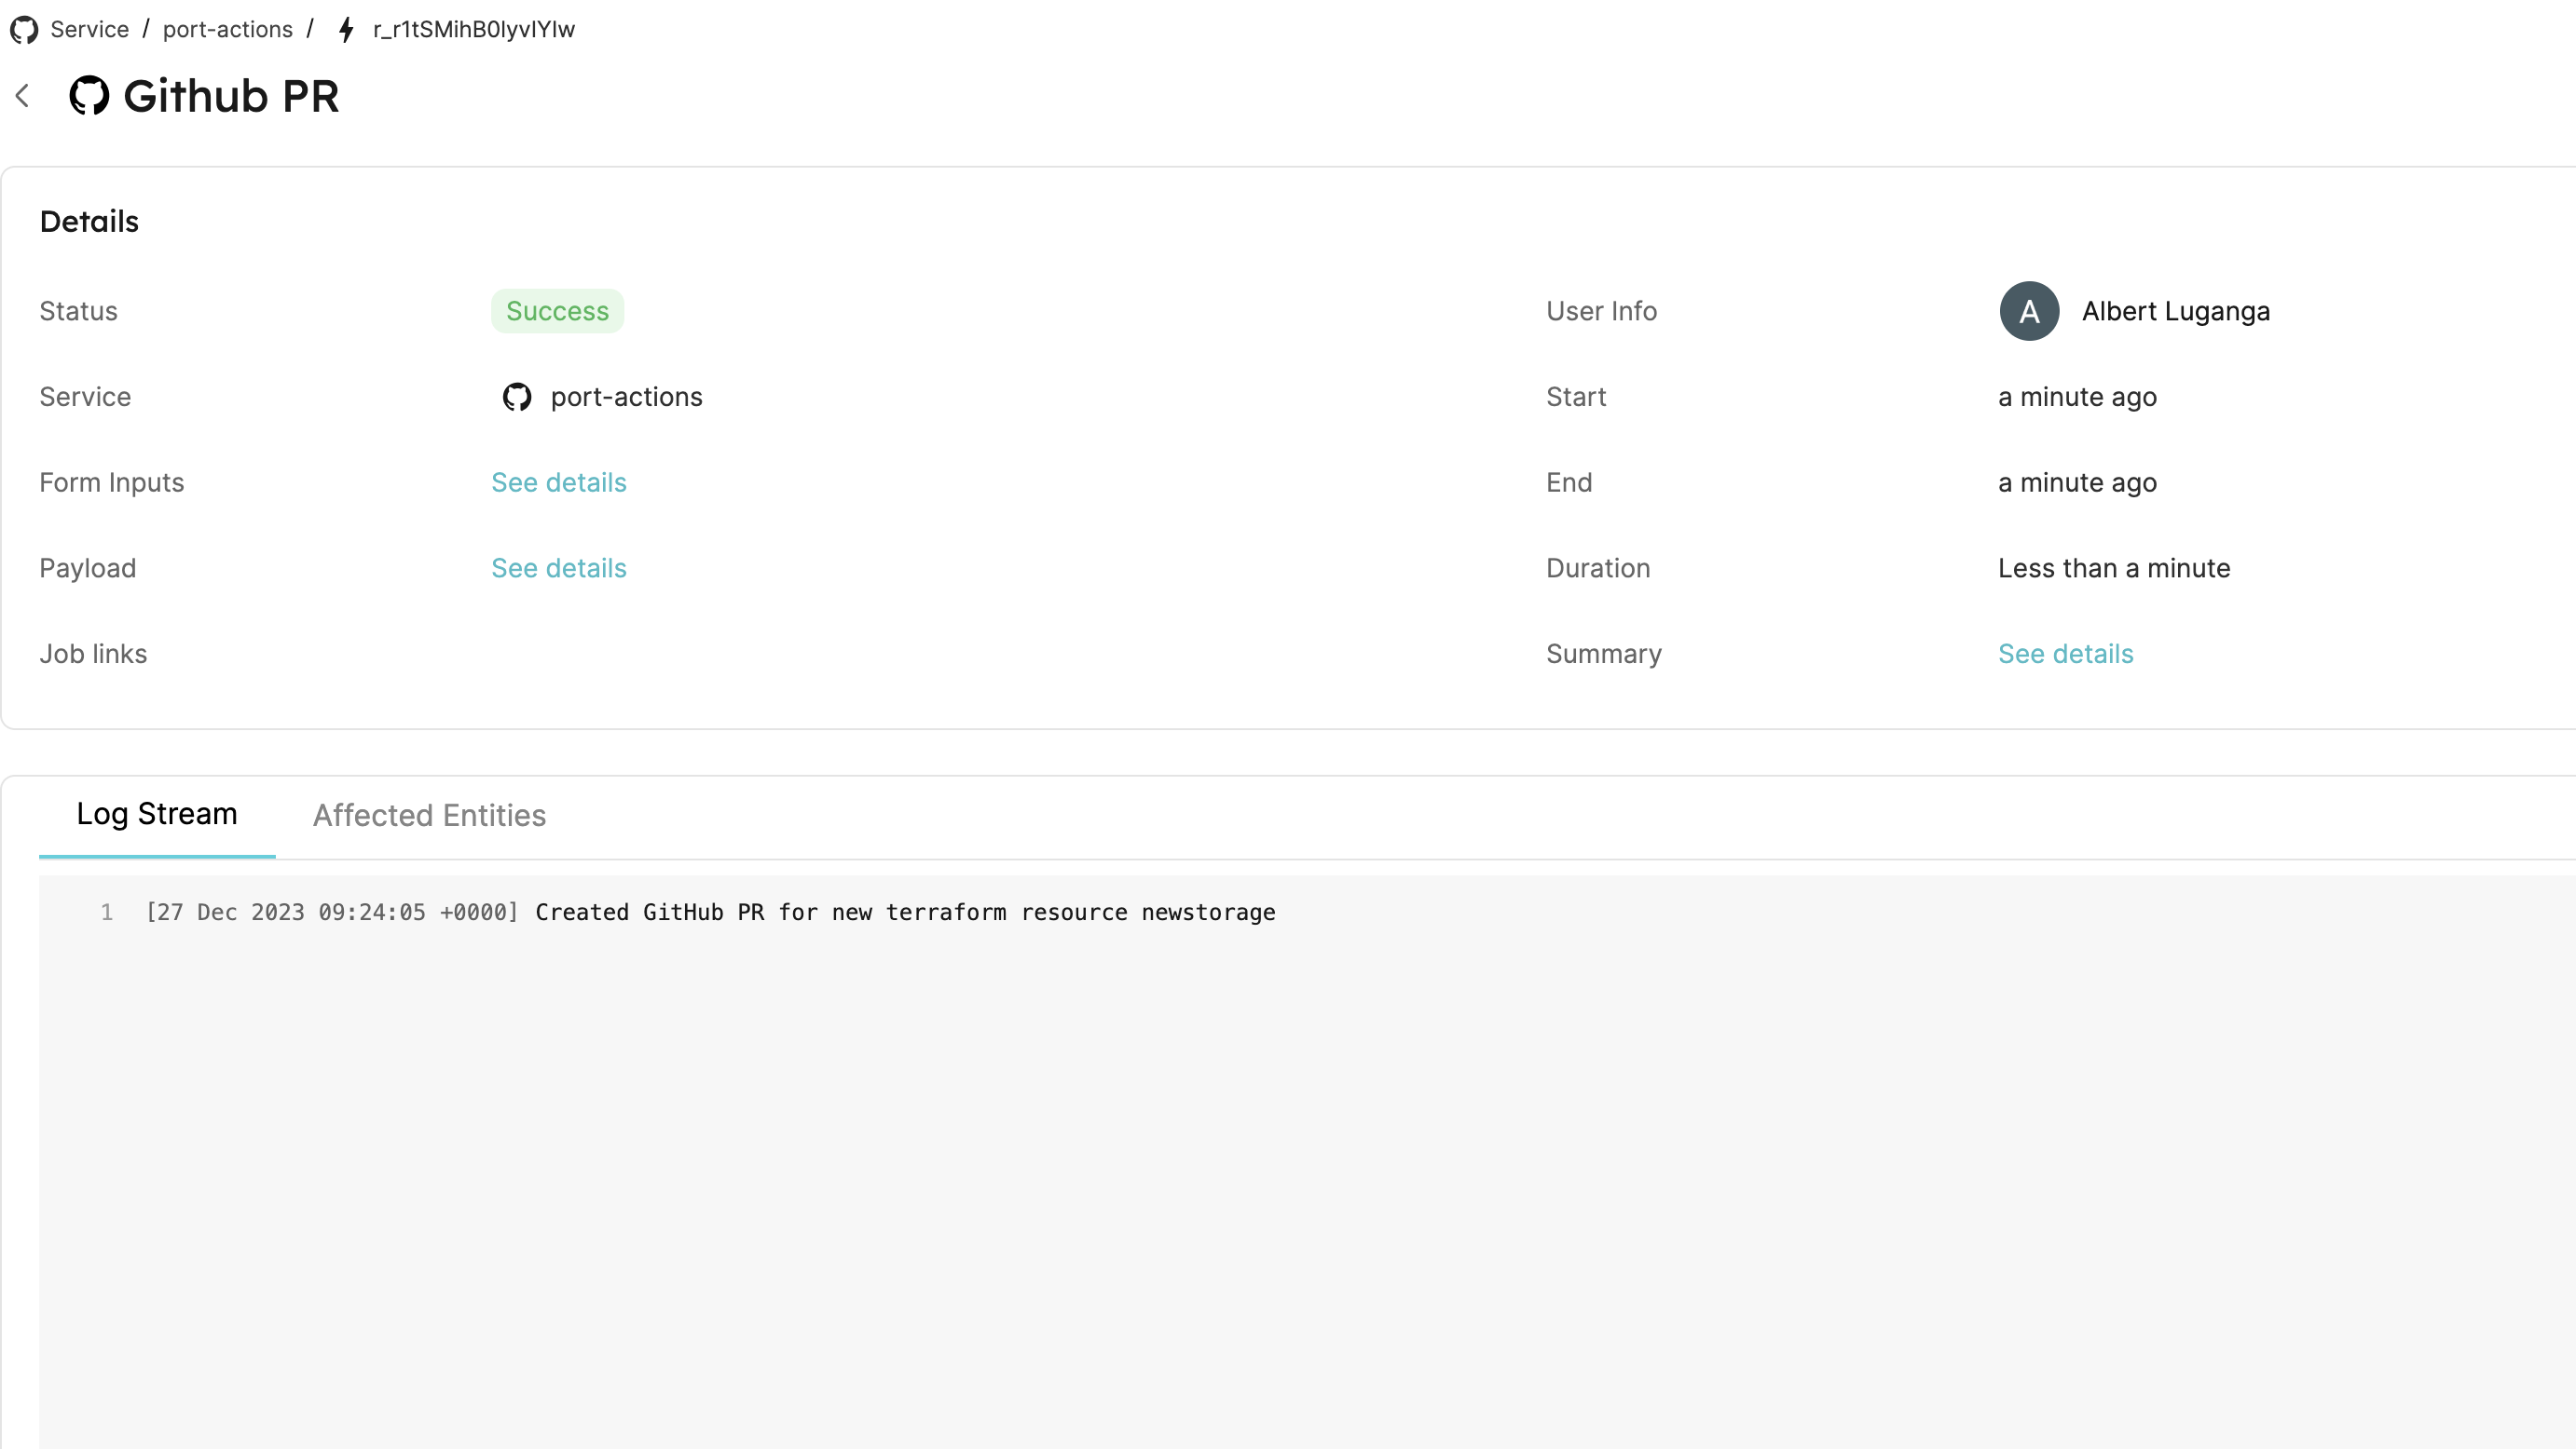Click log line number 1
The height and width of the screenshot is (1449, 2576).
pyautogui.click(x=106, y=913)
